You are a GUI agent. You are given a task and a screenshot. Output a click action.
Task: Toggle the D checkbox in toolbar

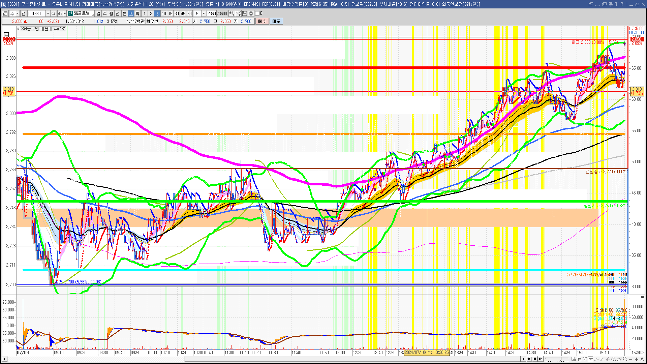(257, 13)
